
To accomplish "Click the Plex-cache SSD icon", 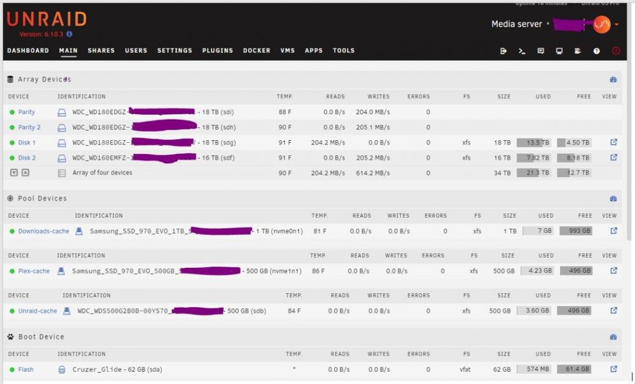I will pyautogui.click(x=61, y=270).
